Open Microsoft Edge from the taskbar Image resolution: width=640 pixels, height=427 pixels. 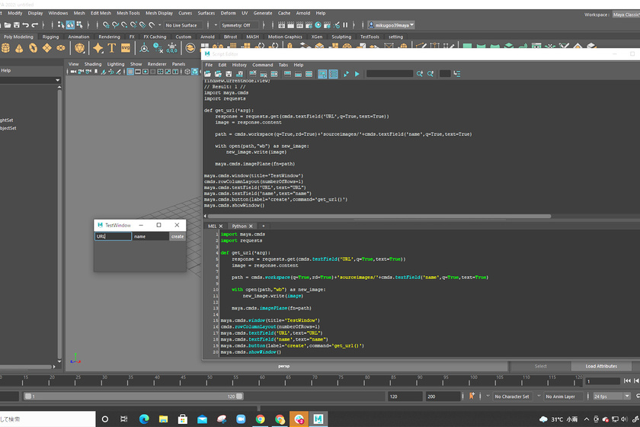pyautogui.click(x=145, y=419)
